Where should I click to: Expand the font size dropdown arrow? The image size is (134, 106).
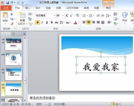[63, 15]
